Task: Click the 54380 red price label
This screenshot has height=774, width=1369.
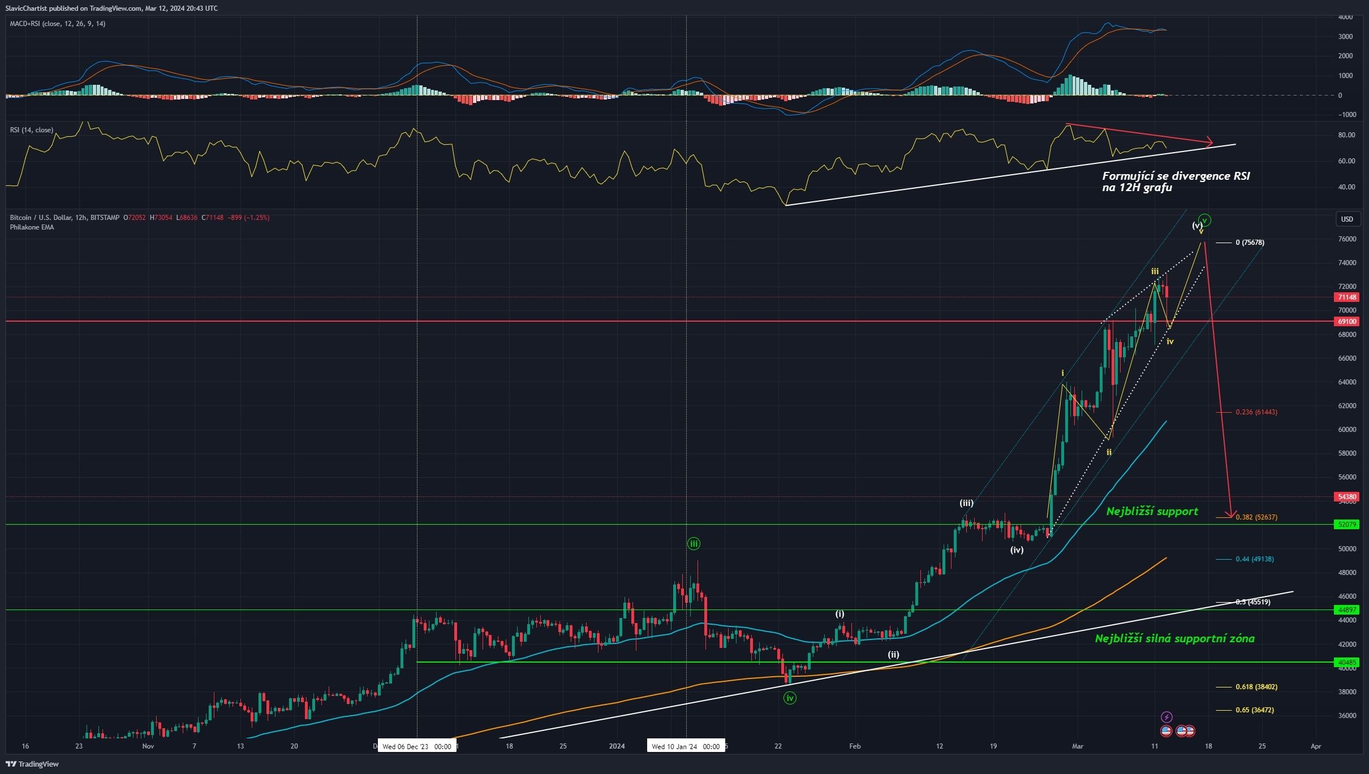Action: click(x=1347, y=497)
